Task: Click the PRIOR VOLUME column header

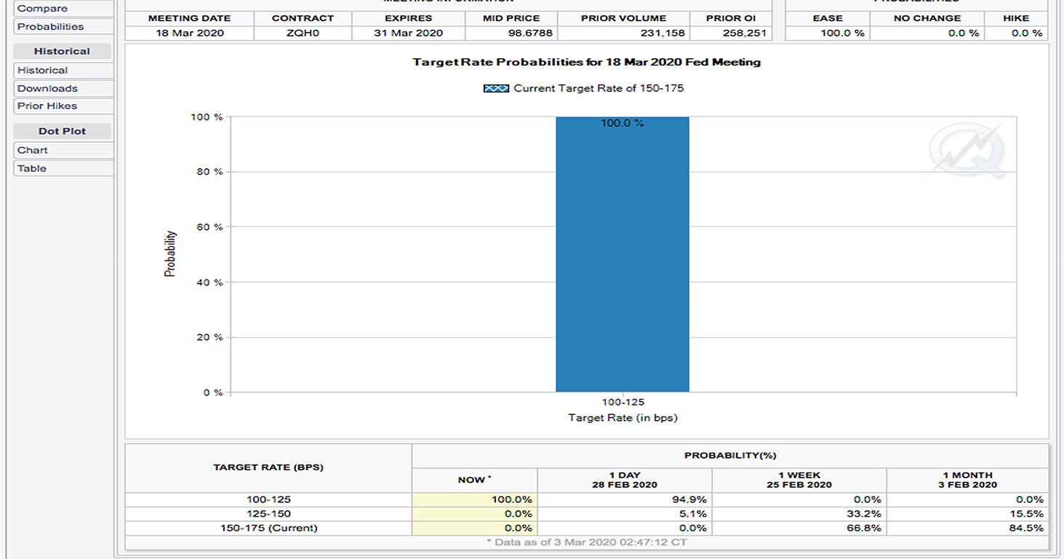Action: (x=623, y=18)
